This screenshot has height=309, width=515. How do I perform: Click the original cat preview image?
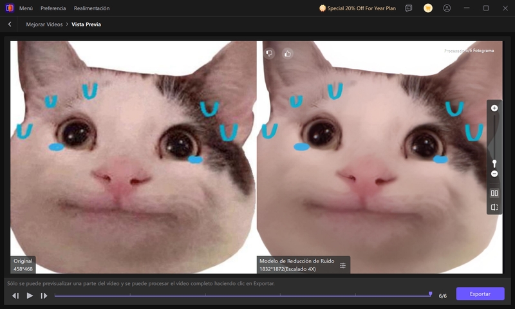point(133,157)
